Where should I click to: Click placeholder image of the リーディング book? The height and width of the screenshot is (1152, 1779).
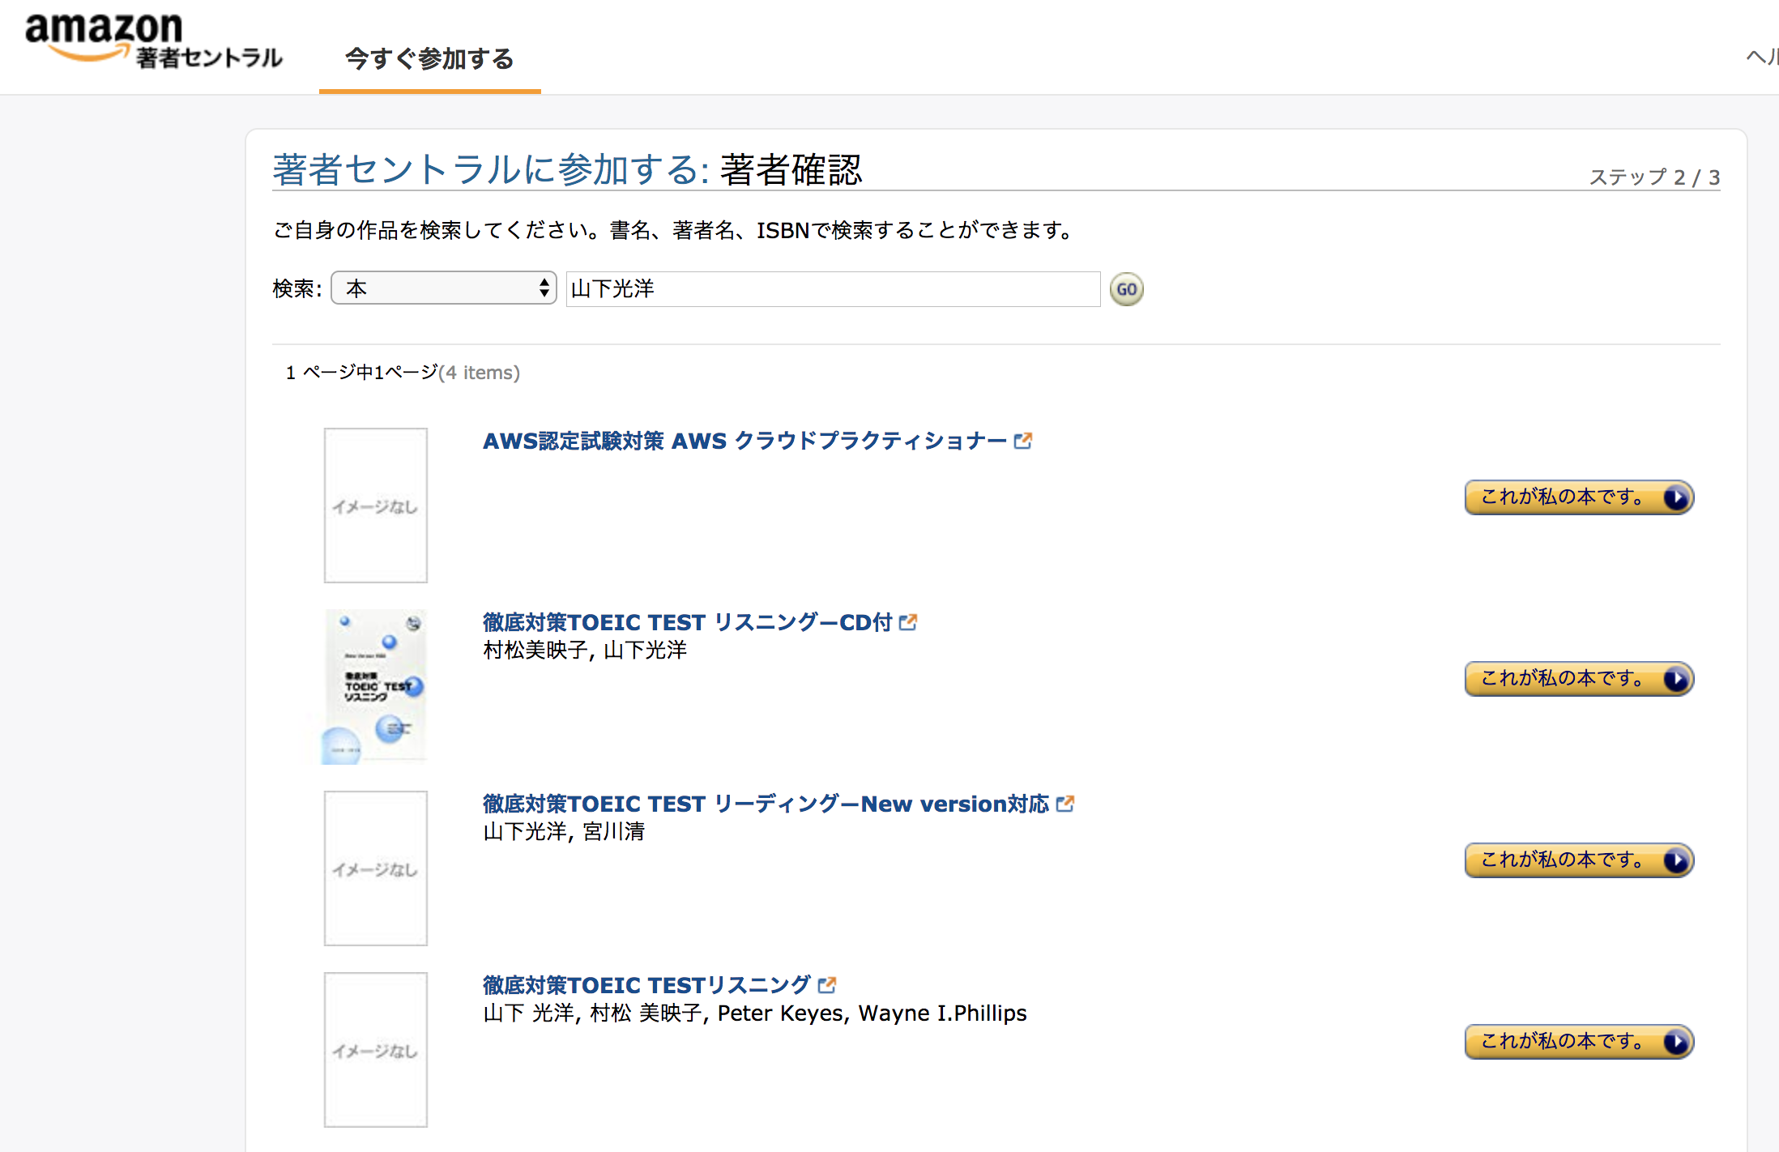click(x=376, y=868)
